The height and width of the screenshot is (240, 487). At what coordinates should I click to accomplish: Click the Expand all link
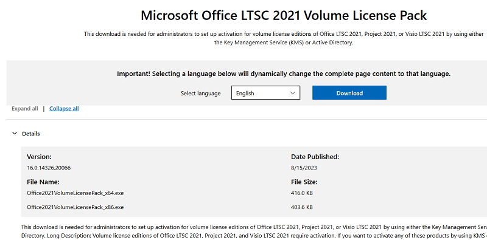click(25, 109)
